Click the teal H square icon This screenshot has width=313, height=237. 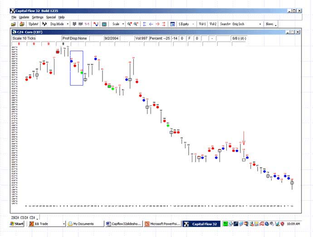[104, 24]
